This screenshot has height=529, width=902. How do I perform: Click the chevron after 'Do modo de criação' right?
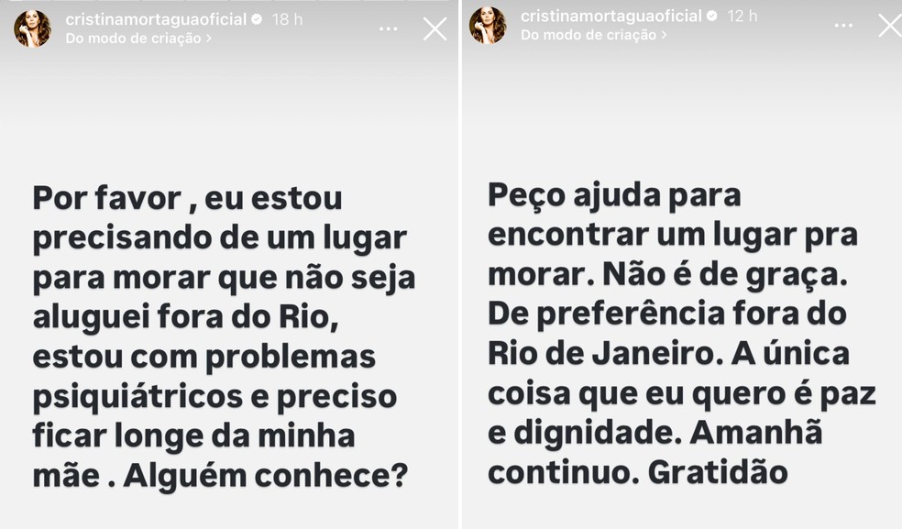coord(663,35)
